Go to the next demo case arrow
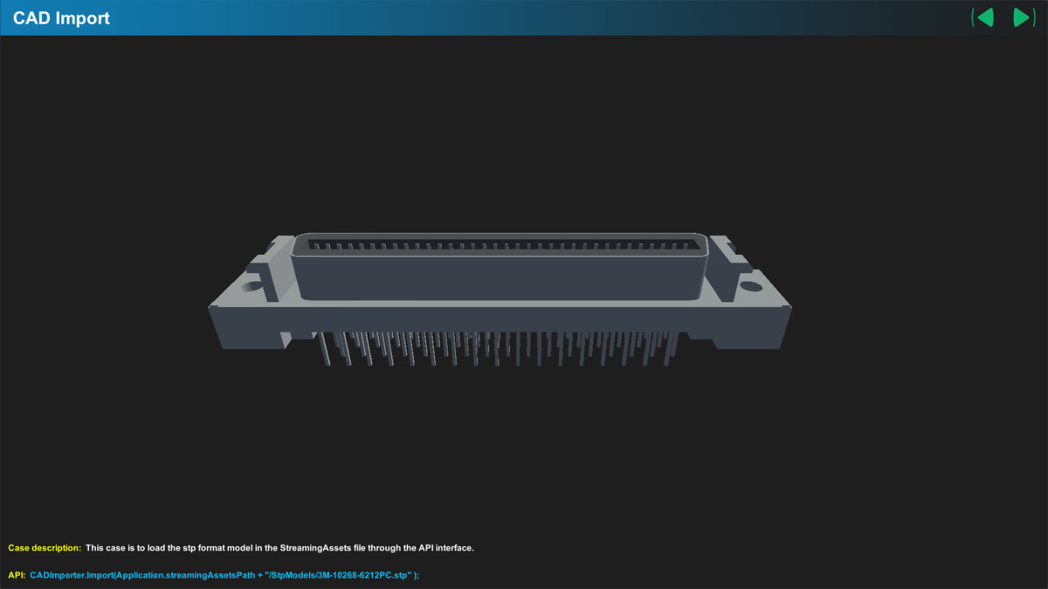 click(x=1024, y=17)
